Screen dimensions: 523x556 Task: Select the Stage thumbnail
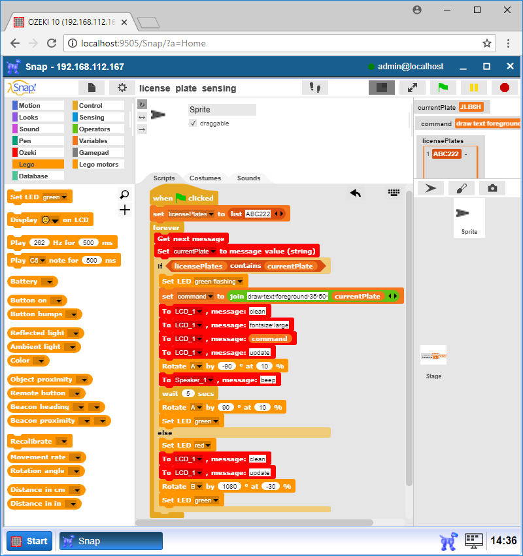433,362
